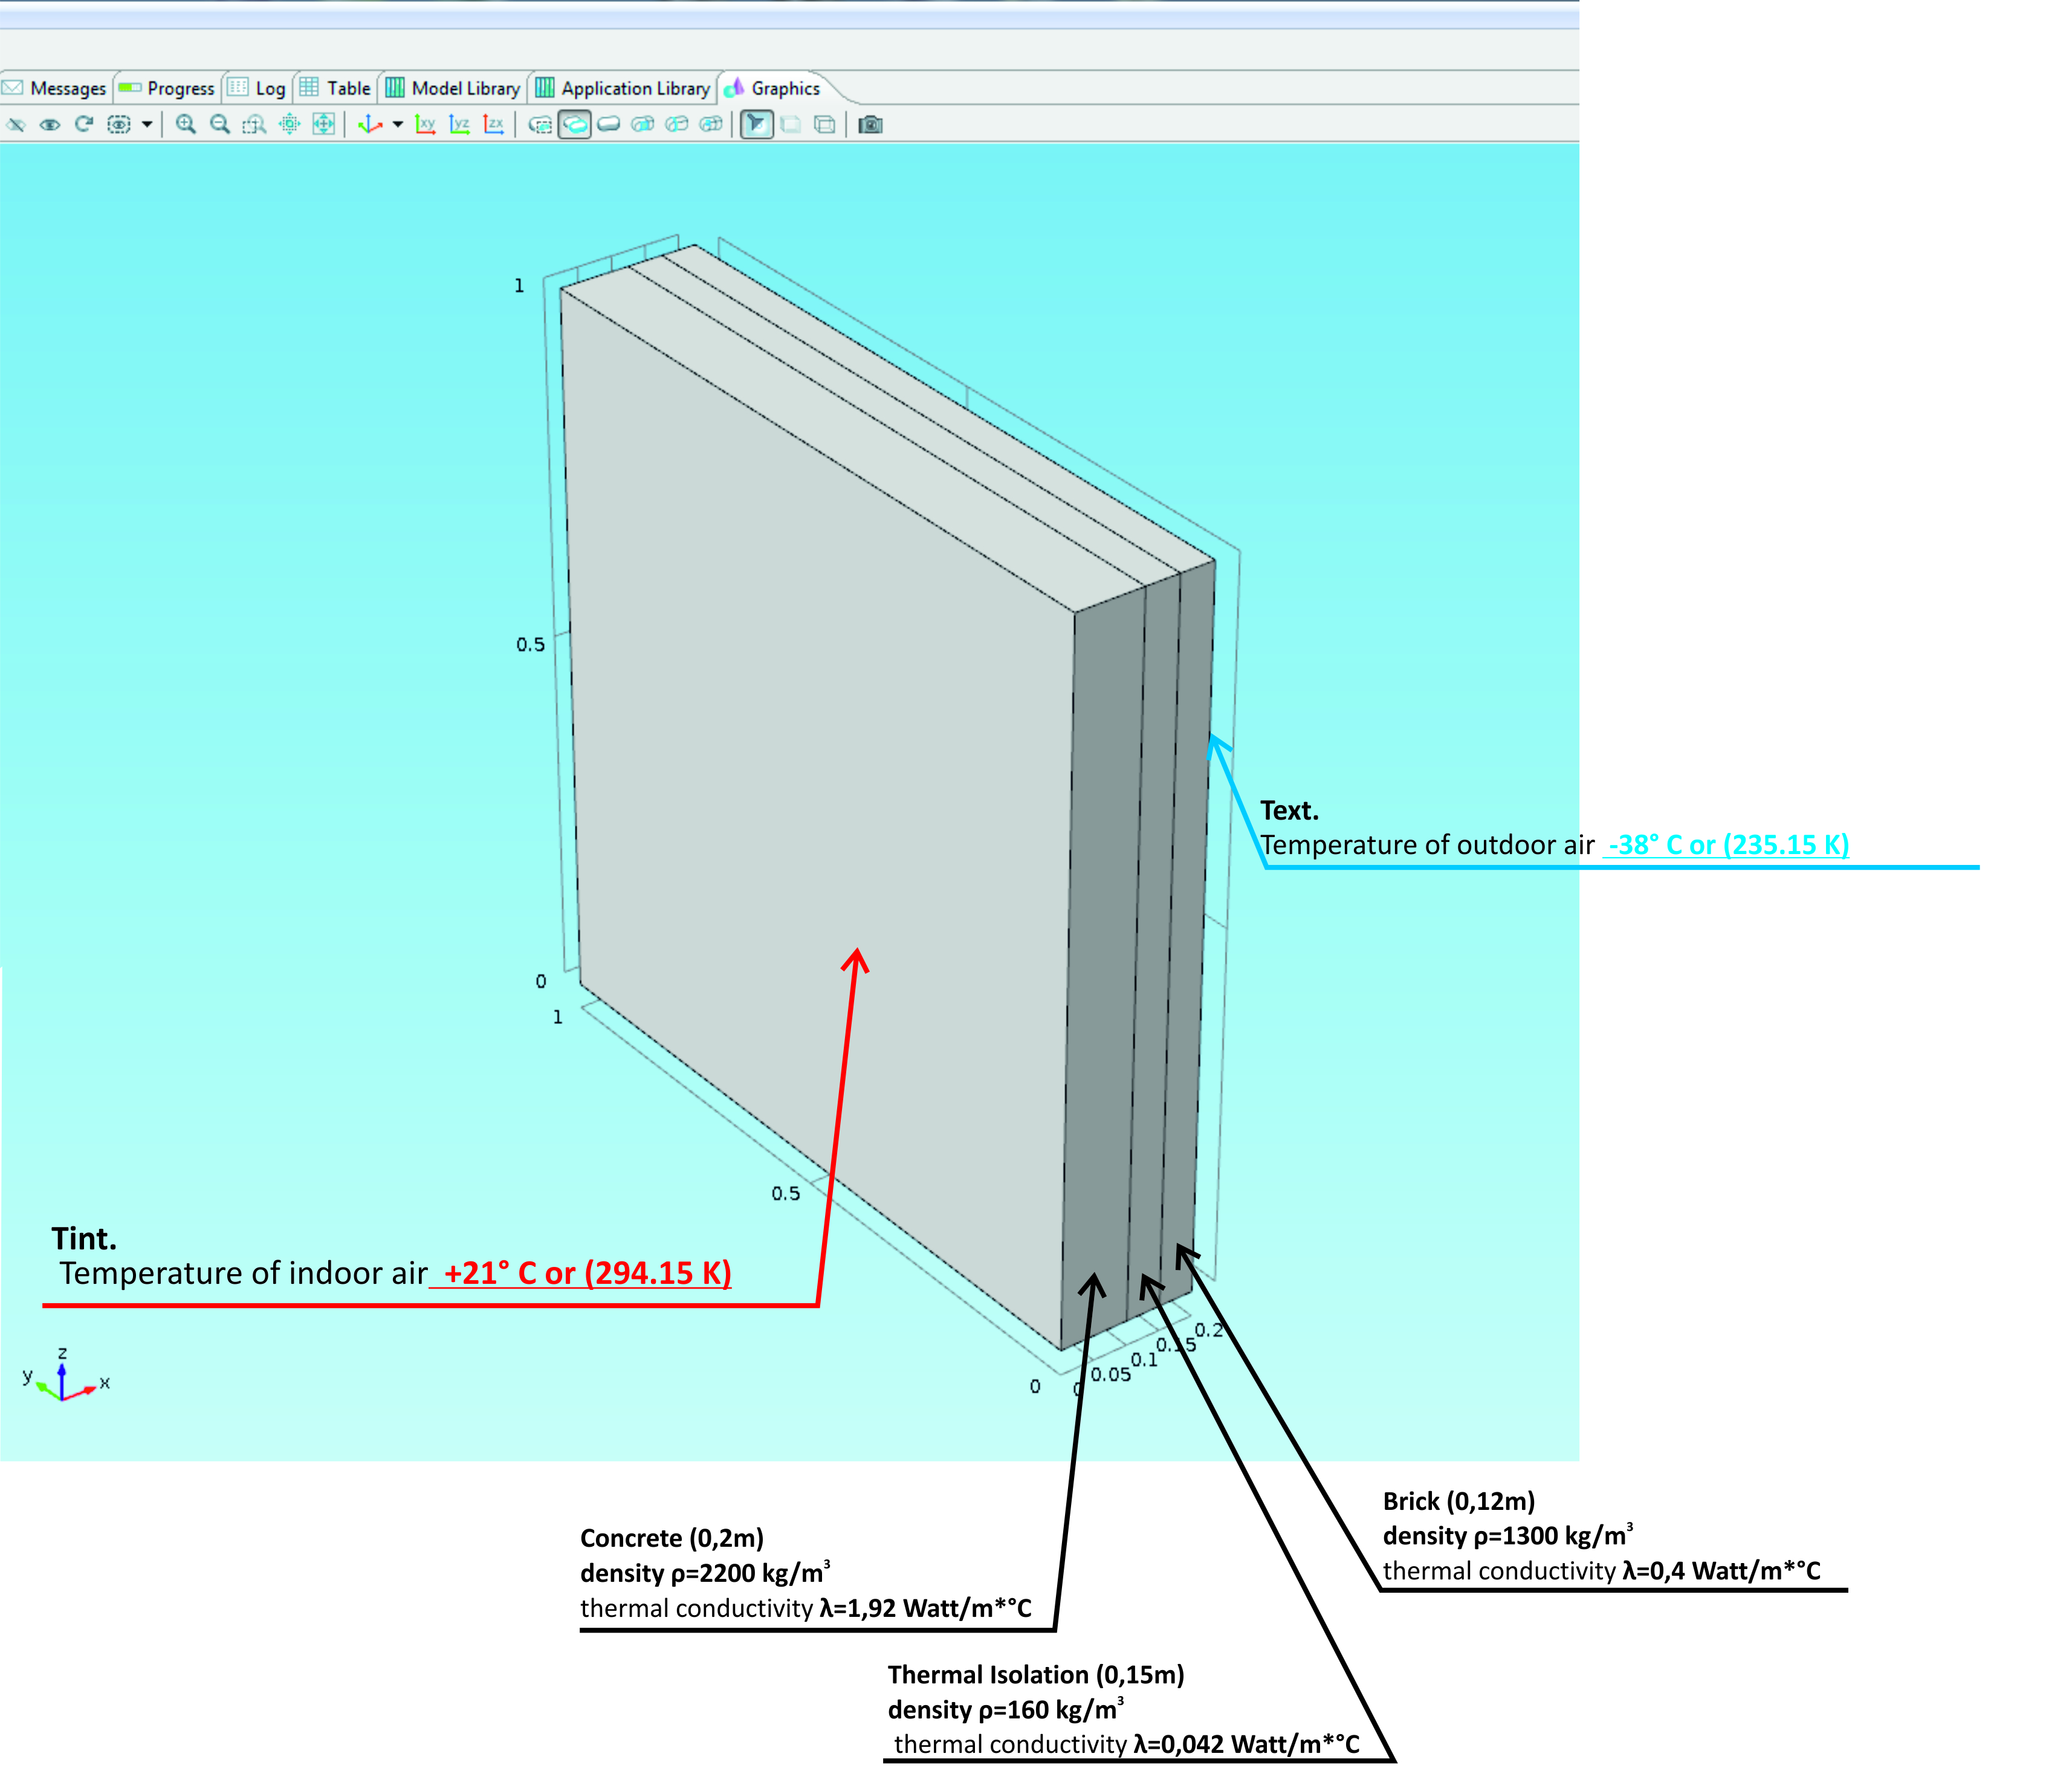Click the go to default 3D view axes icon
This screenshot has width=2072, height=1771.
(x=370, y=124)
